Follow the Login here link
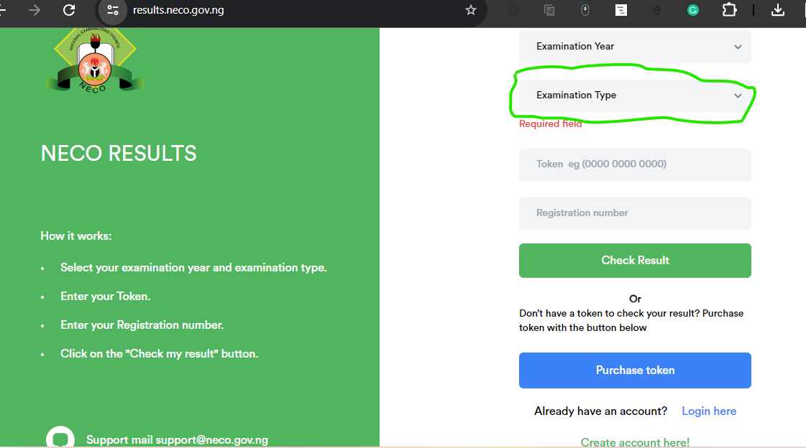 click(709, 411)
